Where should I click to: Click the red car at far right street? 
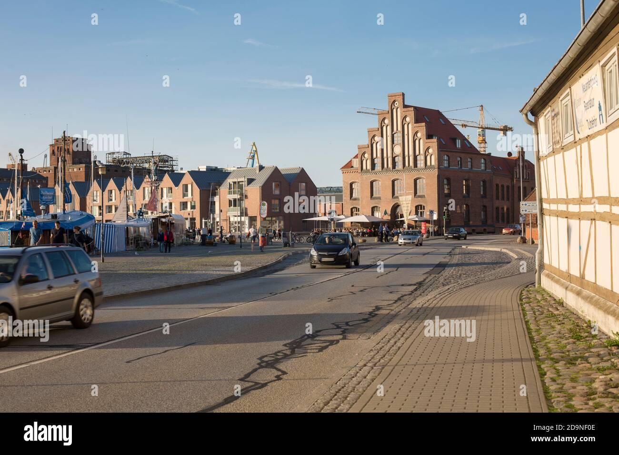(511, 229)
